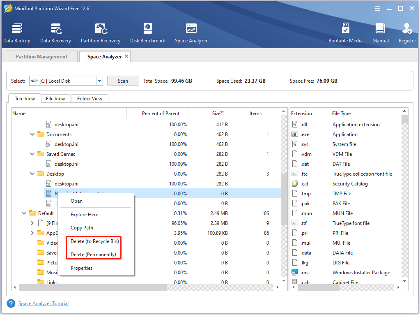This screenshot has height=315, width=420.
Task: Click the MiniTool app logo icon
Action: pyautogui.click(x=8, y=8)
